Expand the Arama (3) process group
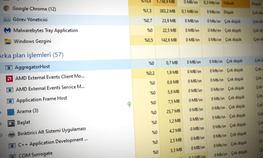The height and width of the screenshot is (158, 263). click(1, 113)
